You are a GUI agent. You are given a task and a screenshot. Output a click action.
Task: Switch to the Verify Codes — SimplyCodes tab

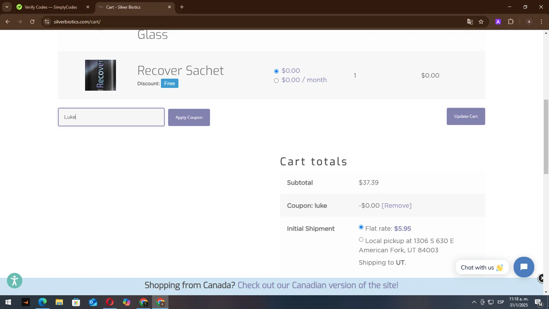(x=51, y=7)
